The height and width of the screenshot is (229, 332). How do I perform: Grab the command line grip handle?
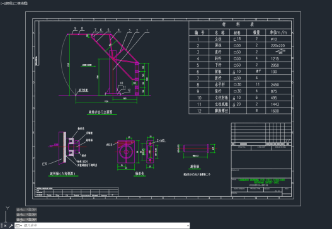(x=1, y=226)
